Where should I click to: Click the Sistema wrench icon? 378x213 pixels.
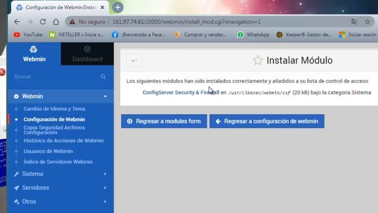pos(17,174)
